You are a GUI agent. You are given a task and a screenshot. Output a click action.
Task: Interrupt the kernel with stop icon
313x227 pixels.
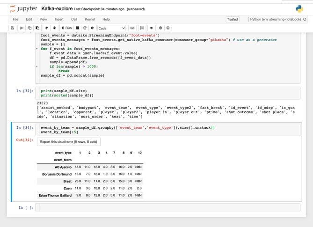click(78, 28)
